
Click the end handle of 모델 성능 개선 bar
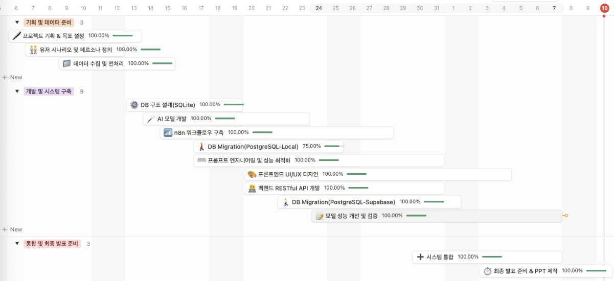(566, 216)
